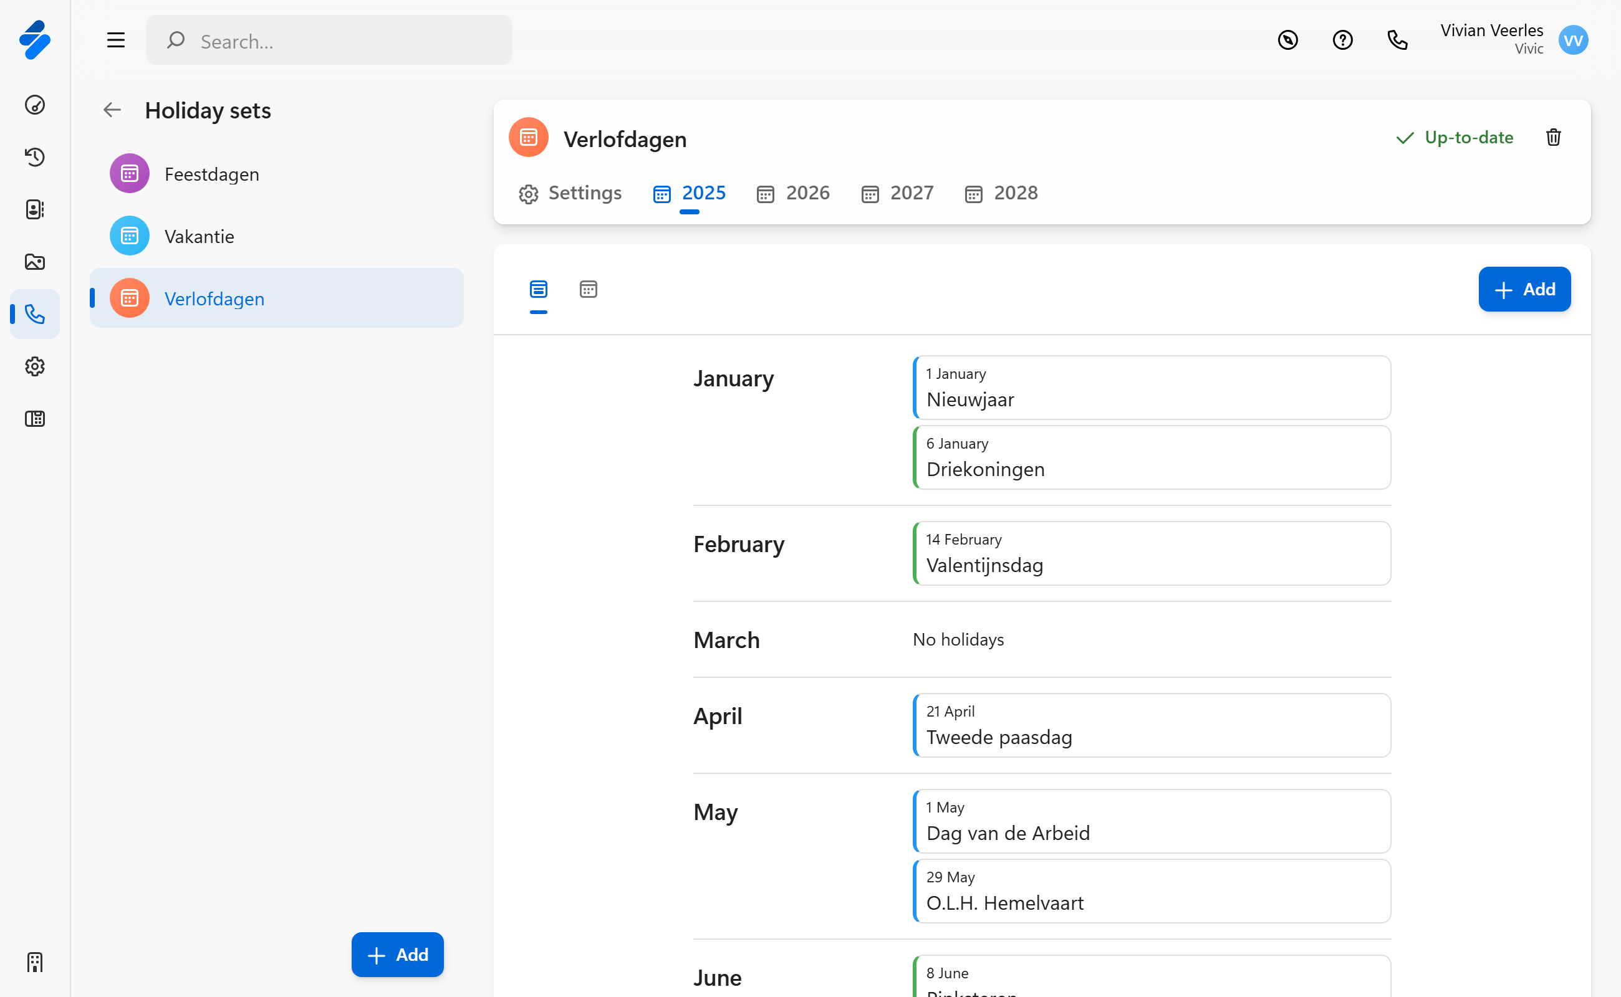The width and height of the screenshot is (1621, 997).
Task: Select the Feestdagen holiday set
Action: 211,174
